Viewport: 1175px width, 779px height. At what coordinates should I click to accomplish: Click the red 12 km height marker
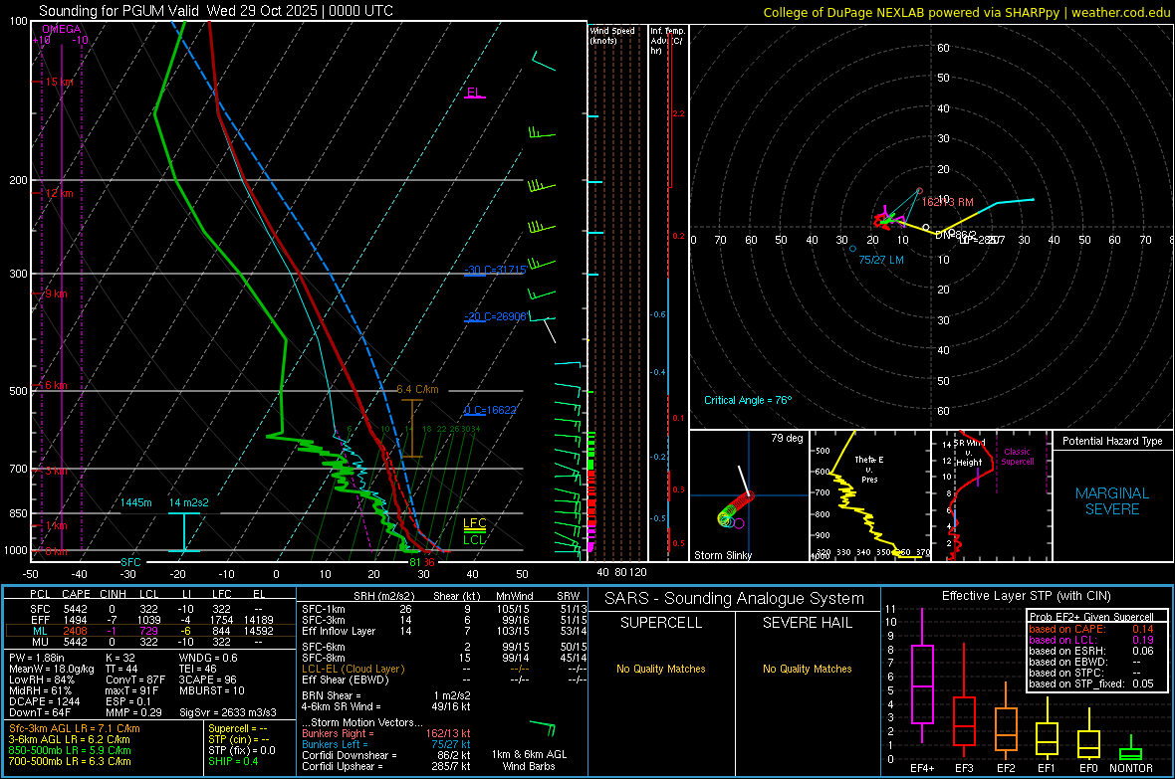(x=59, y=193)
